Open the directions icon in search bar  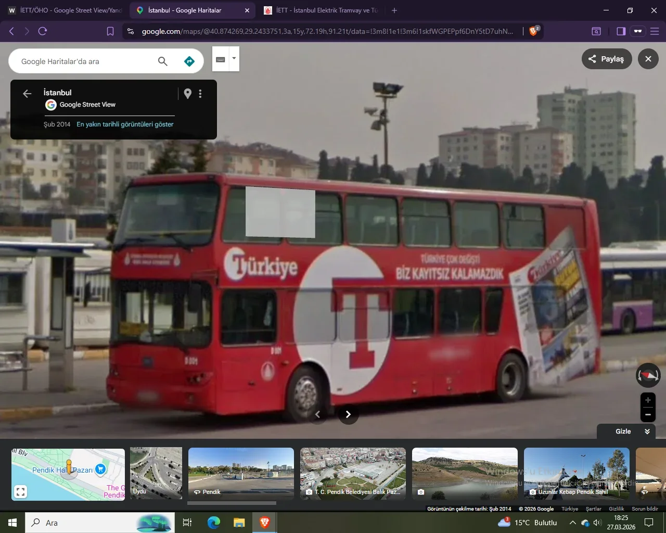point(189,61)
